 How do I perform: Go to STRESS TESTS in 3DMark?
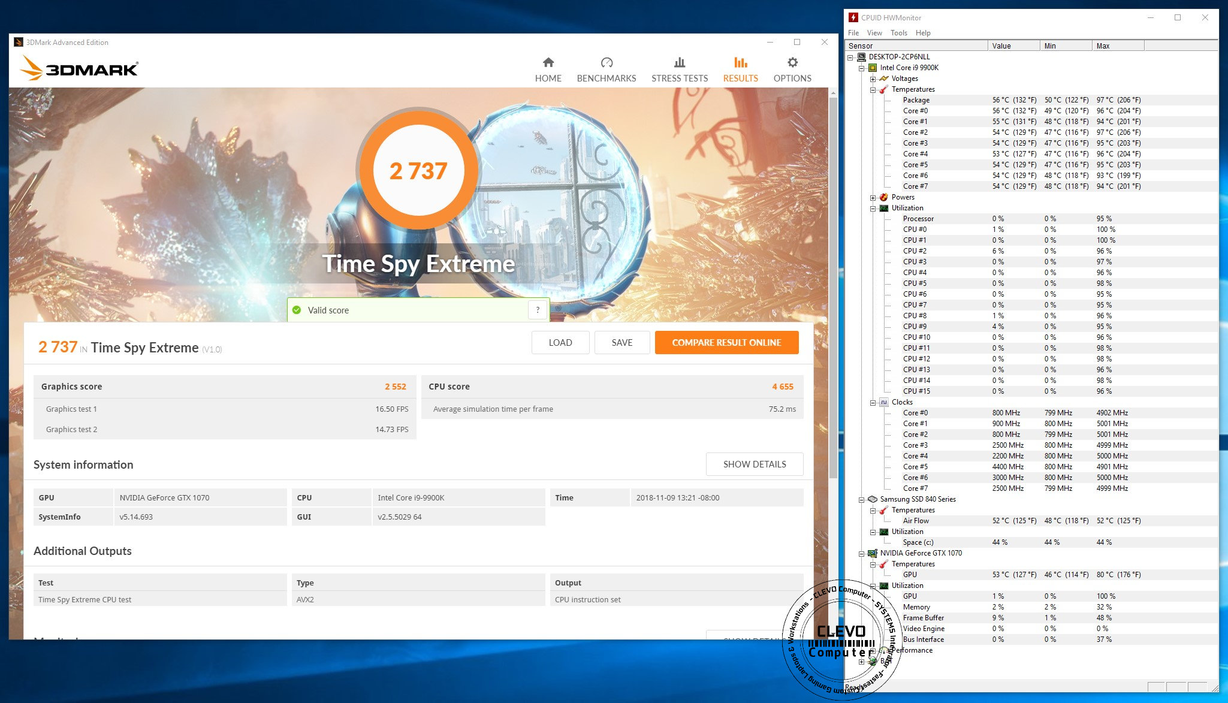click(x=680, y=70)
